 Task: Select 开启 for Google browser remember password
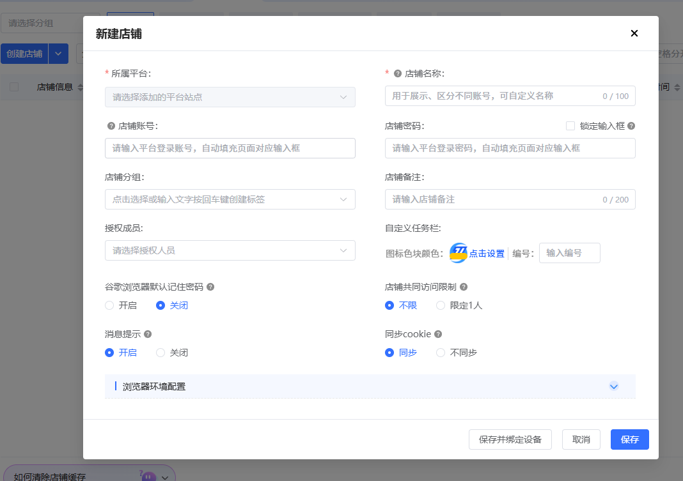click(x=109, y=305)
